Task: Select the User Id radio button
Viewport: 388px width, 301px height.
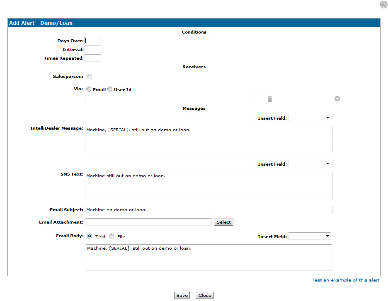Action: point(110,89)
